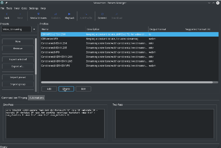Viewport: 221px width, 148px height.
Task: Click the Description column header
Action: (x=117, y=29)
